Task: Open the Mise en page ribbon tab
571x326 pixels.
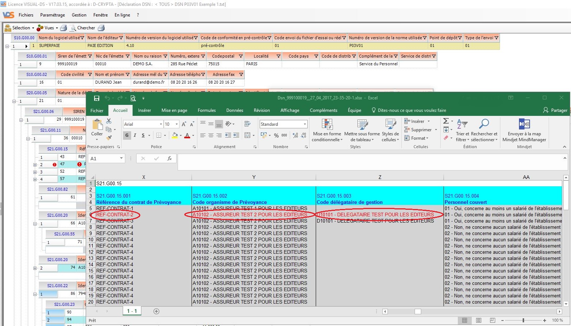Action: click(174, 110)
